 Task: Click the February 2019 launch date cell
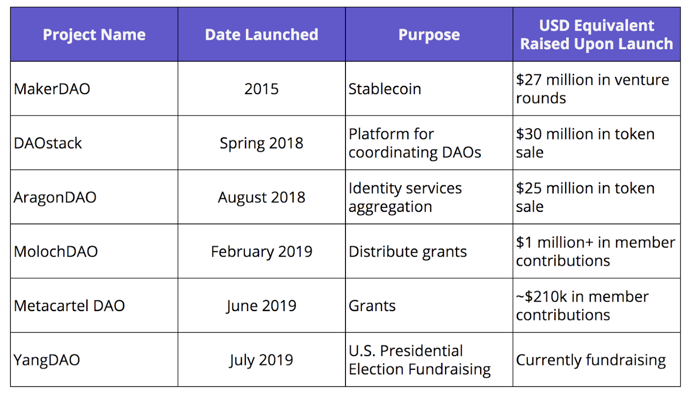(261, 252)
